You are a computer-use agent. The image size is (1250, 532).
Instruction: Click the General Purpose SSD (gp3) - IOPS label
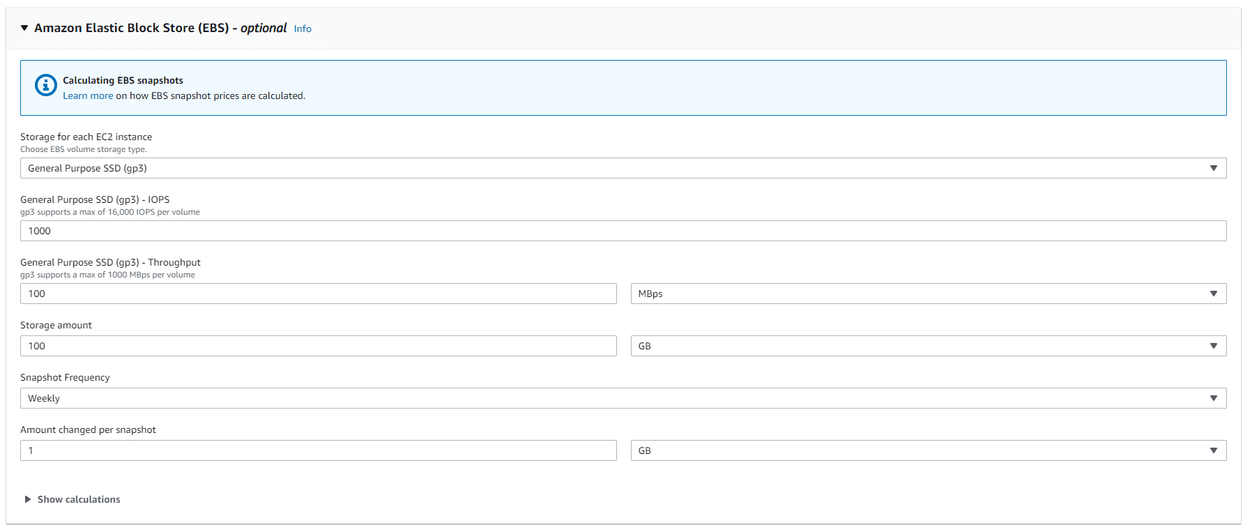click(95, 199)
